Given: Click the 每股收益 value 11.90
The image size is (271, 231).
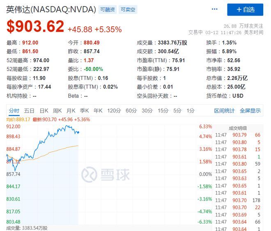Looking at the screenshot, I should [39, 78].
